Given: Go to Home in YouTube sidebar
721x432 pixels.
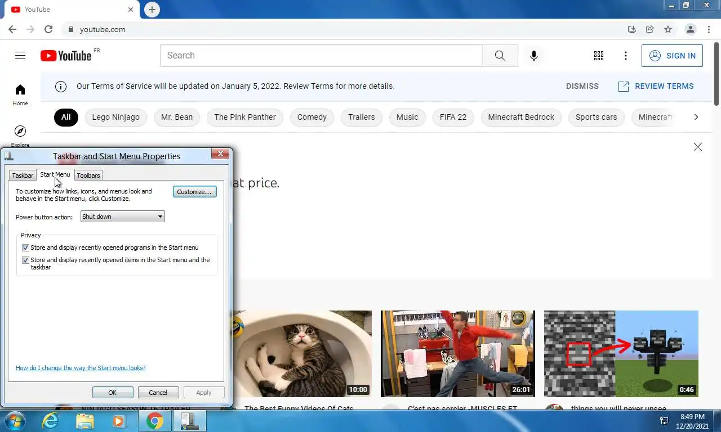Looking at the screenshot, I should point(20,95).
